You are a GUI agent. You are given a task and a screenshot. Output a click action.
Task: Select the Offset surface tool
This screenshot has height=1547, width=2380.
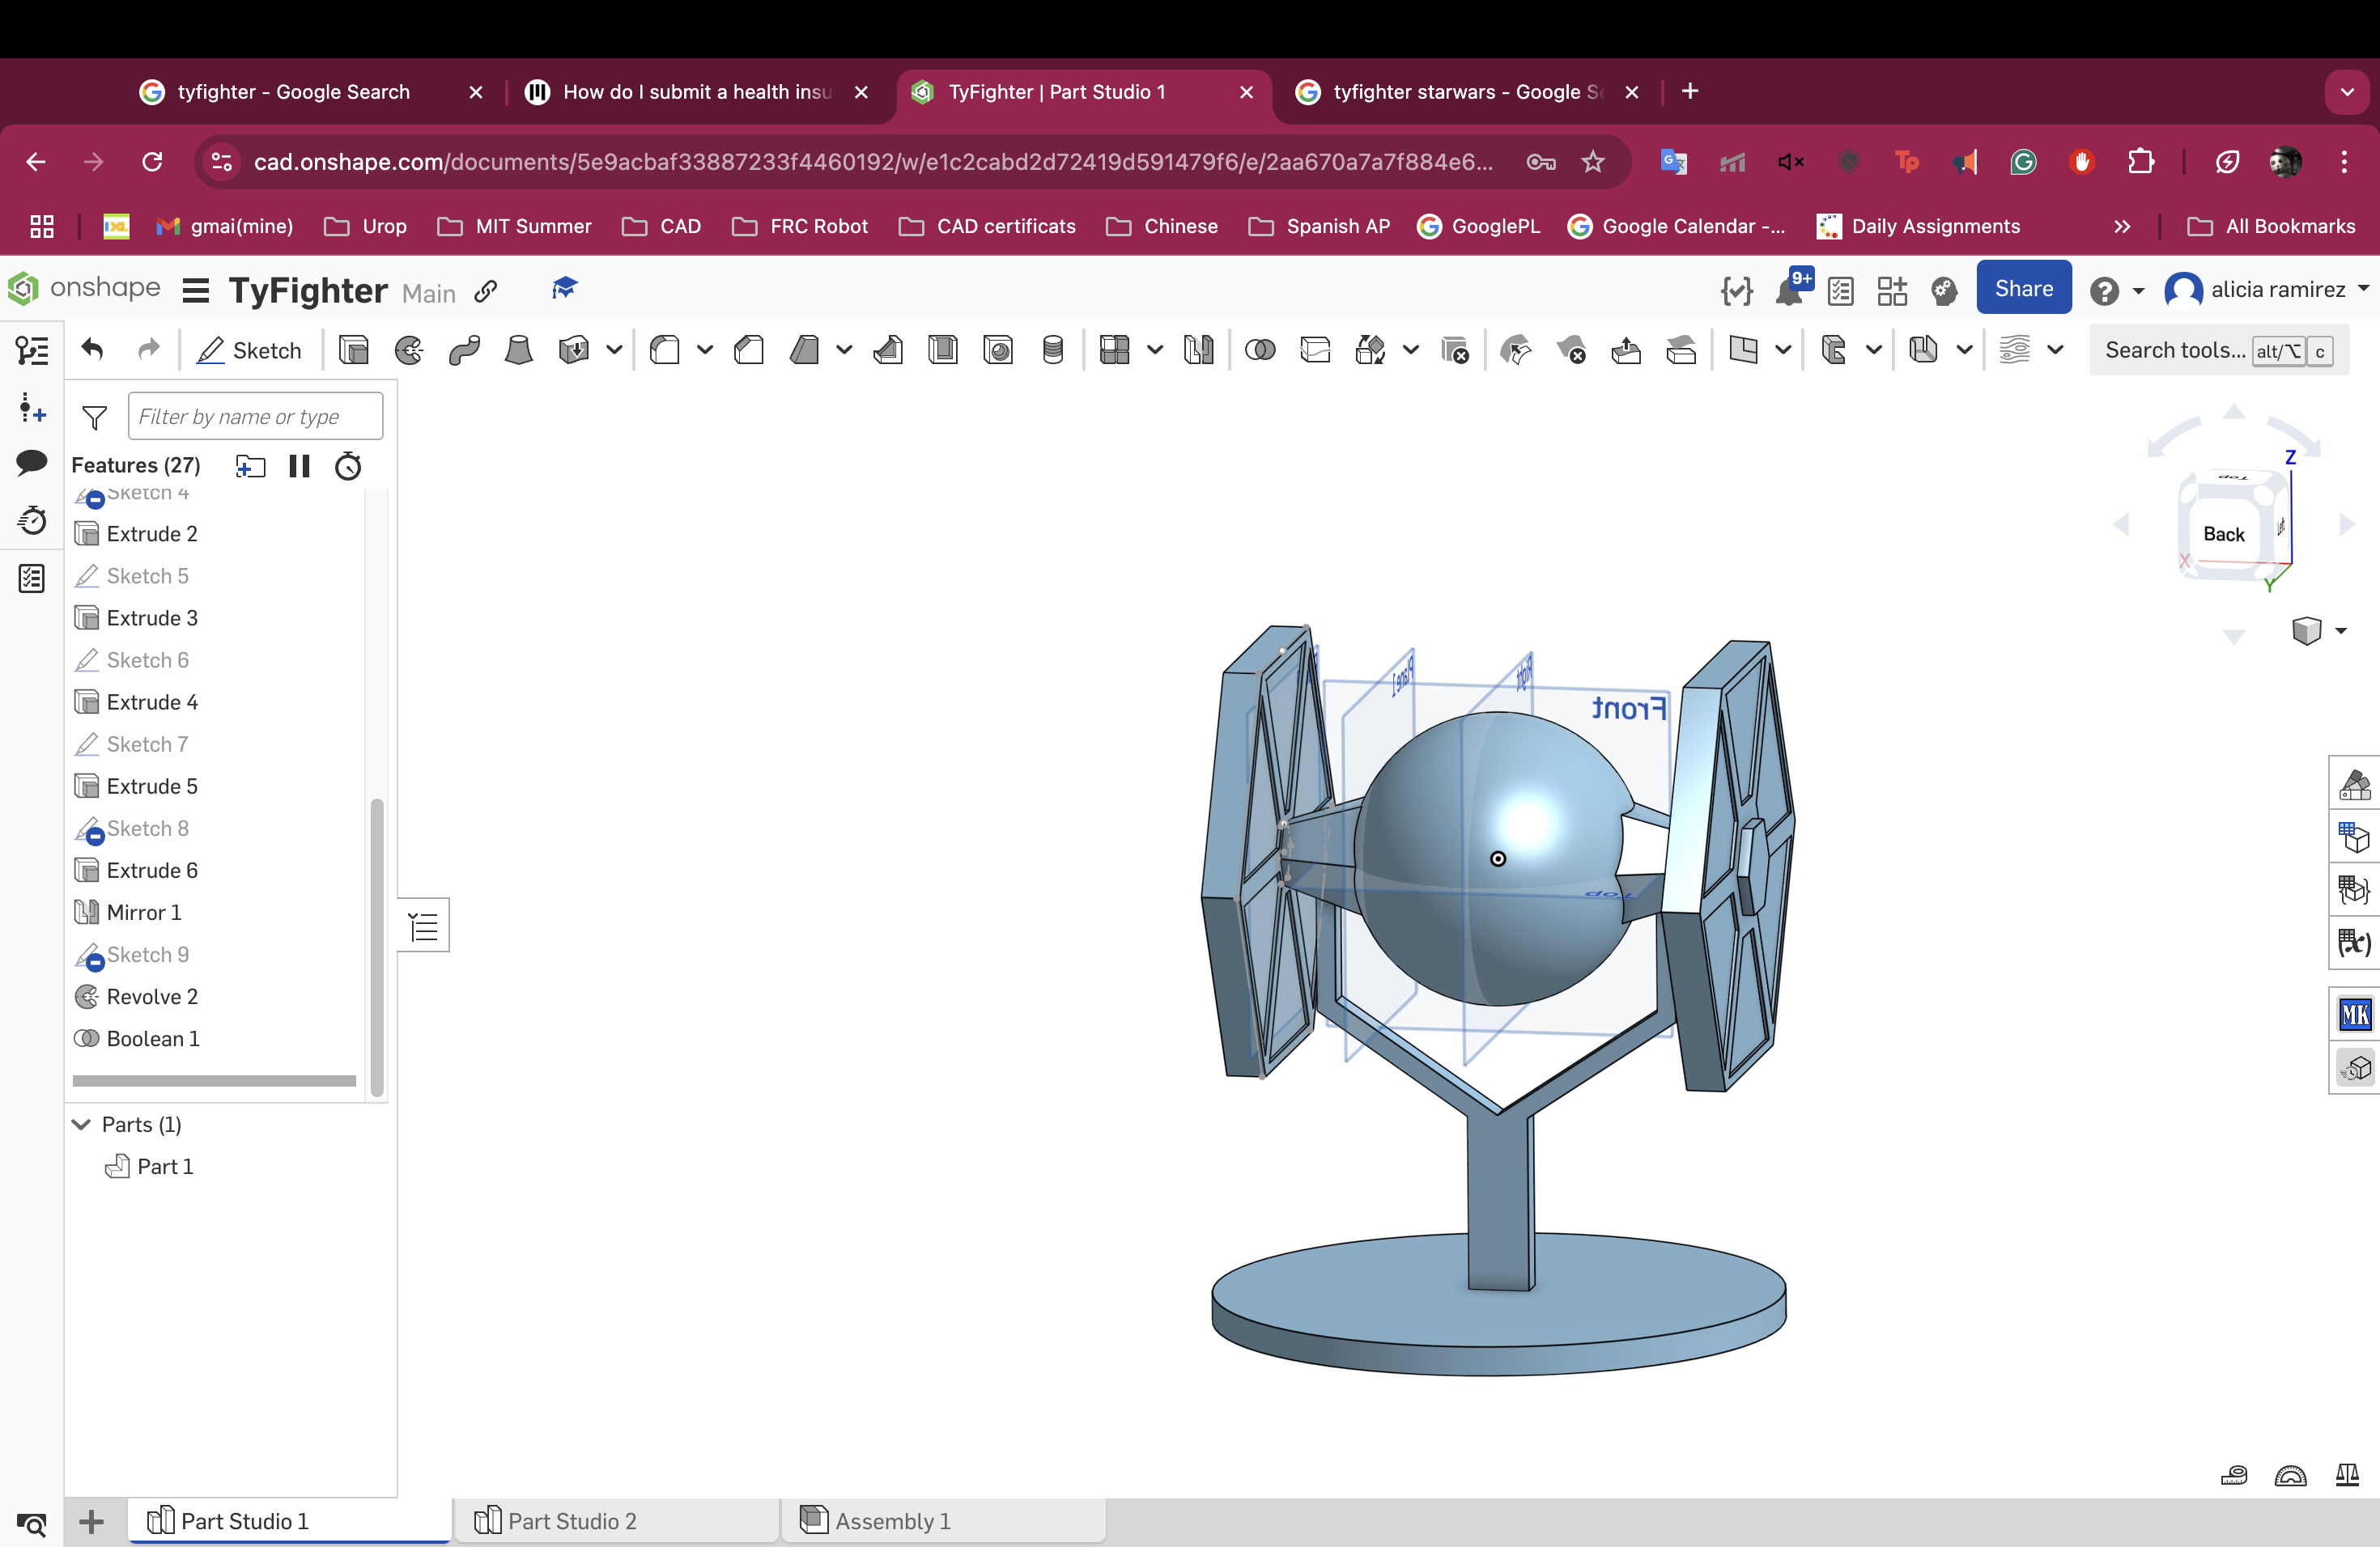point(1681,350)
